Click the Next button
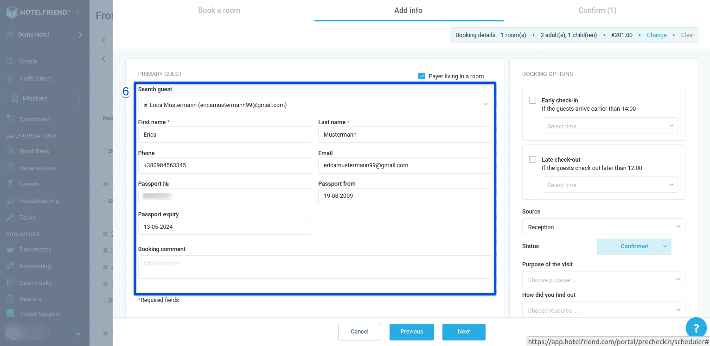710x346 pixels. (463, 332)
